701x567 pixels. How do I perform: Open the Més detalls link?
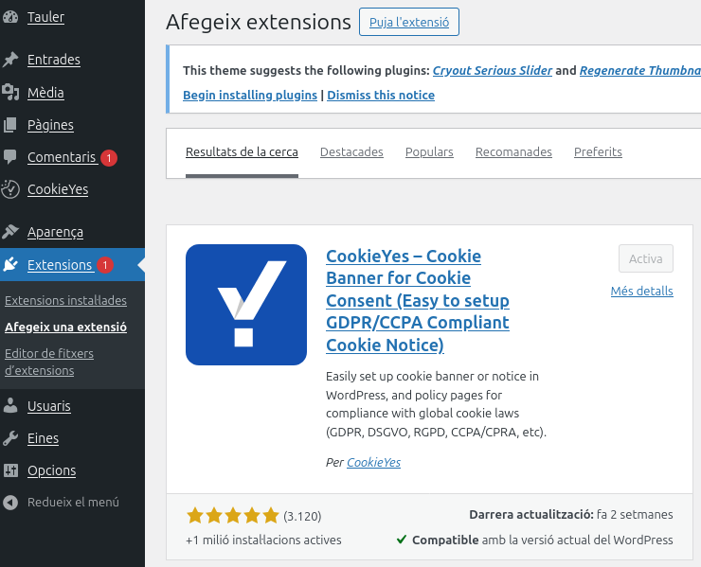click(641, 292)
